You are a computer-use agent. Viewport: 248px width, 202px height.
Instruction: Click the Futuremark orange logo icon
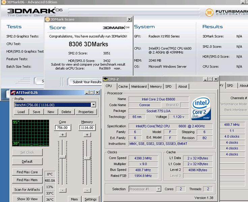tap(209, 12)
